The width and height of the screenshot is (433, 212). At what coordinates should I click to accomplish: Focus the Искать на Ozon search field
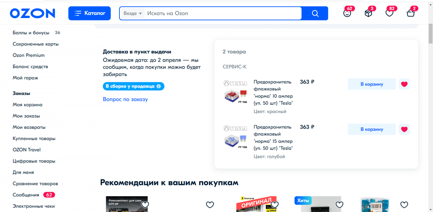(x=223, y=13)
